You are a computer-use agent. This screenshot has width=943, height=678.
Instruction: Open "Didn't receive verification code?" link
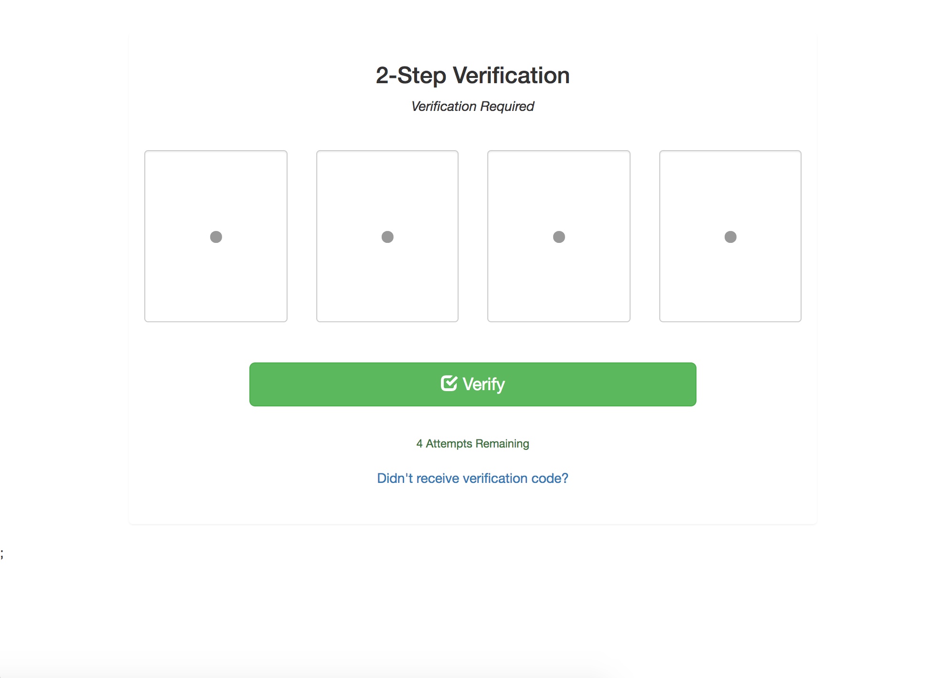click(x=473, y=478)
